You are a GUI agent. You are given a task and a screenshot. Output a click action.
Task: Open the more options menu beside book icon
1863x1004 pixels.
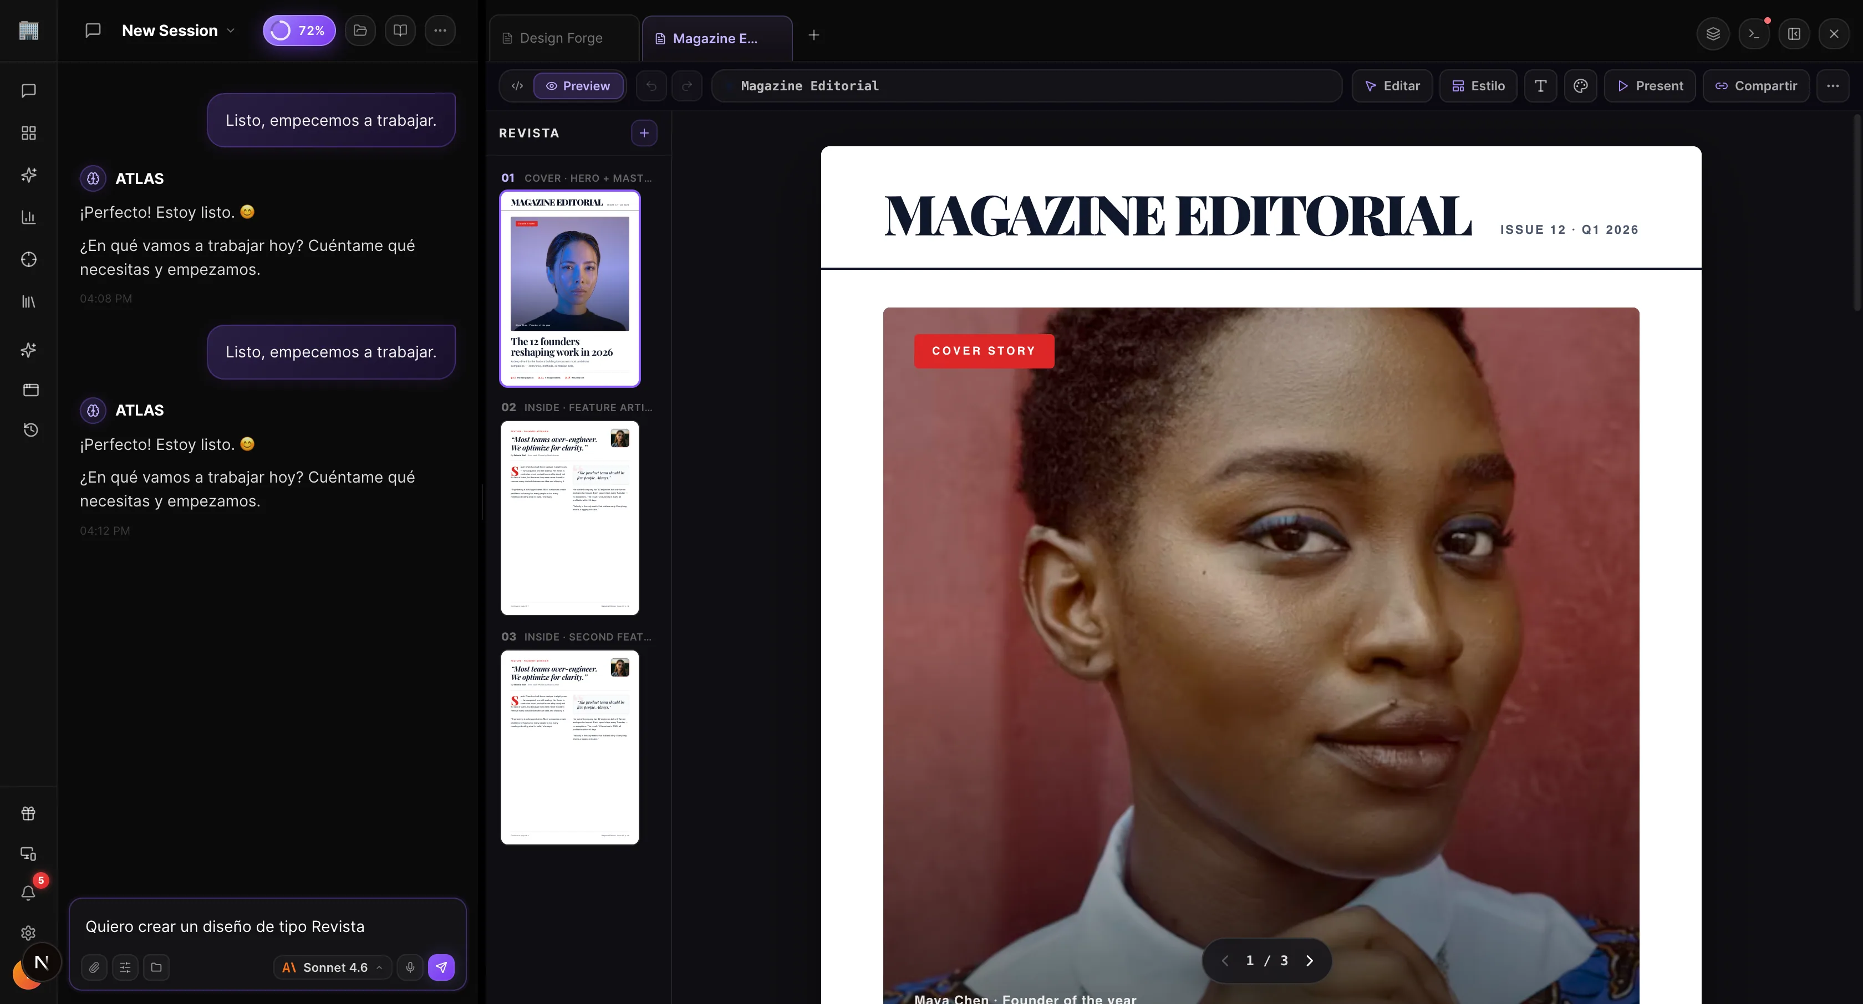point(440,30)
